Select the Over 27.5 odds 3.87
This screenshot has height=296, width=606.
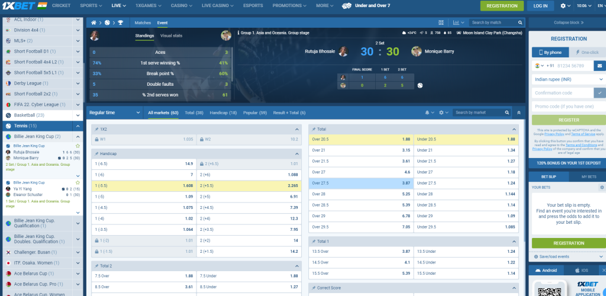(x=361, y=183)
